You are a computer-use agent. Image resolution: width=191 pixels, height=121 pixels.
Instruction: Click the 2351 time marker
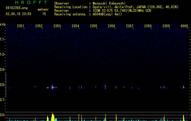coord(21,26)
